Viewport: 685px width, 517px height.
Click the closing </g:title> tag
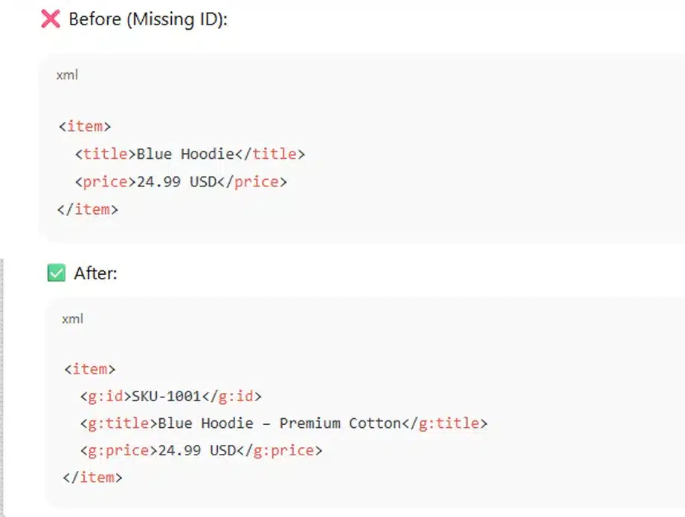[x=444, y=423]
